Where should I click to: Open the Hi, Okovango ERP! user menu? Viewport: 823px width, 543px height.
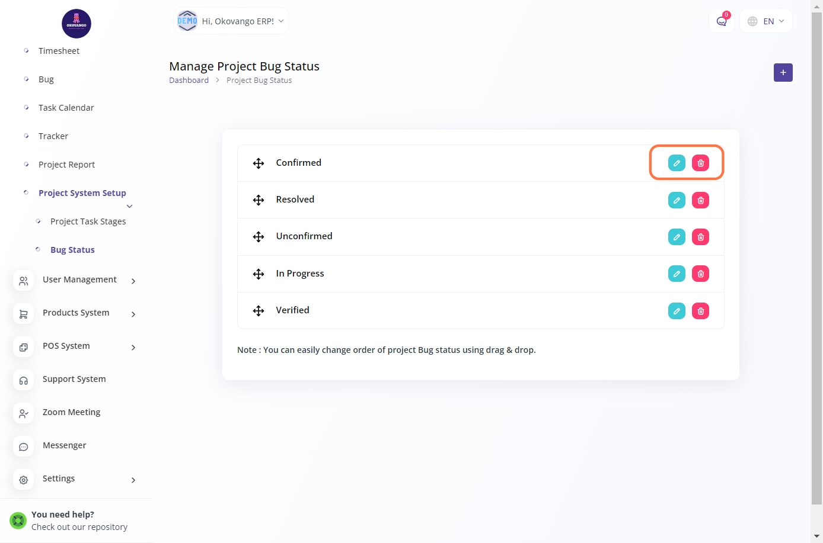[x=231, y=21]
